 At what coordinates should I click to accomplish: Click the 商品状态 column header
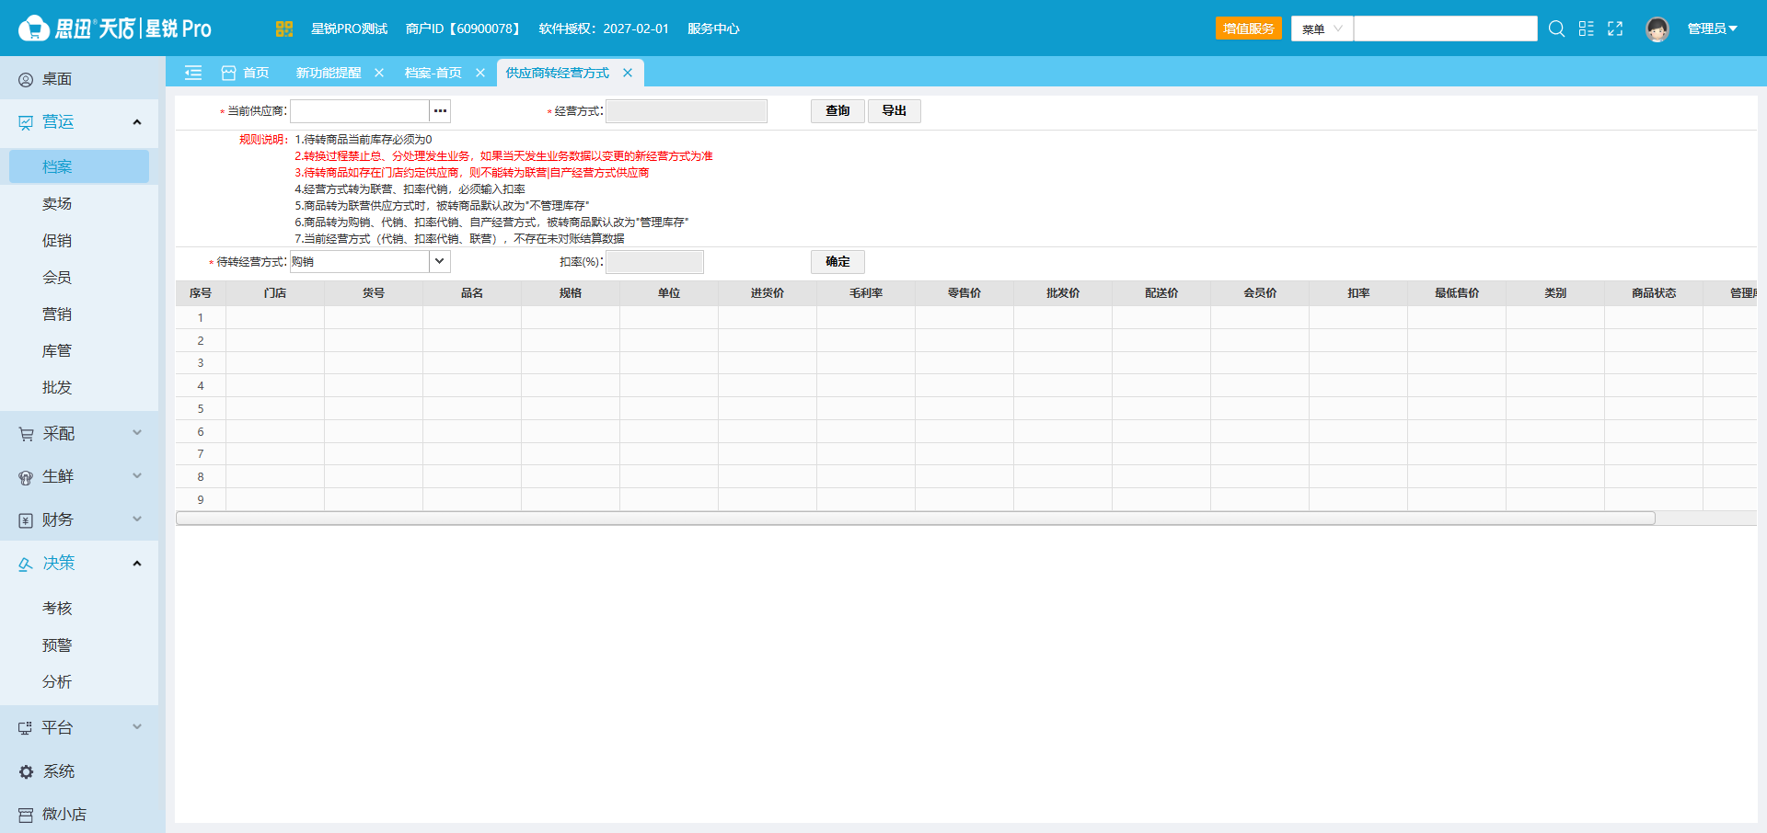1654,292
